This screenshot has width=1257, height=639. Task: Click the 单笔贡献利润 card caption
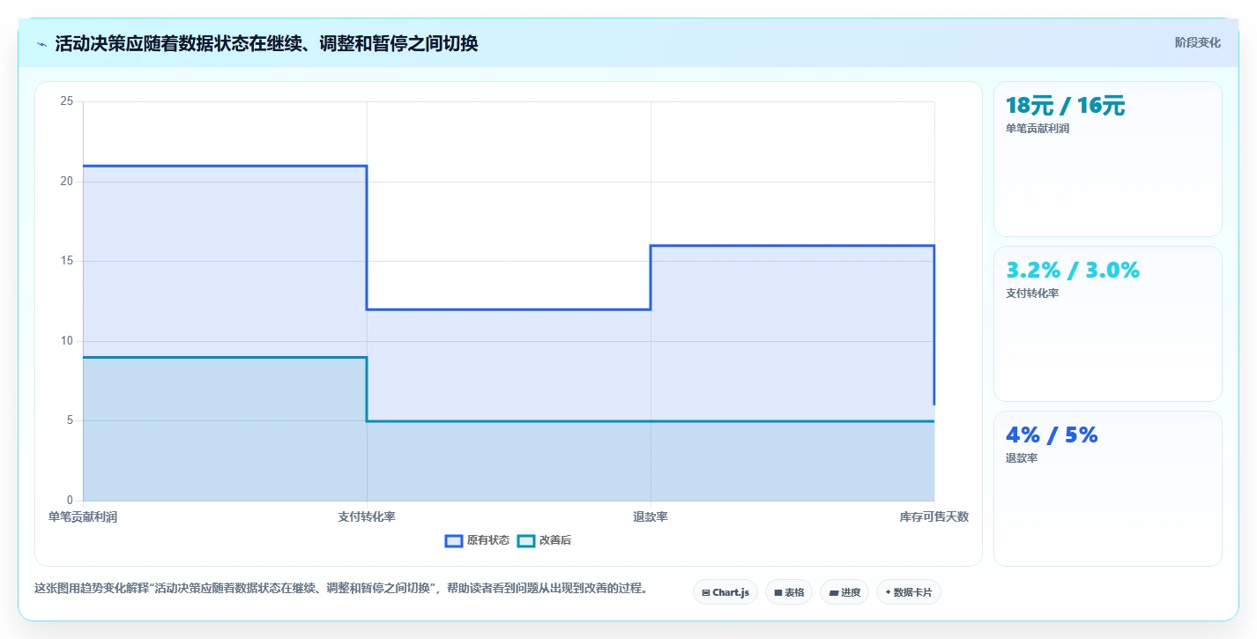1038,129
